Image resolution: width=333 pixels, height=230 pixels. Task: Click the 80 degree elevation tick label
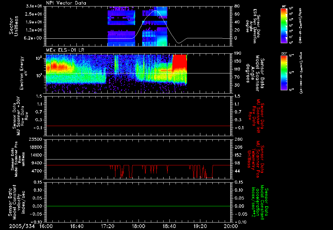coord(237,6)
